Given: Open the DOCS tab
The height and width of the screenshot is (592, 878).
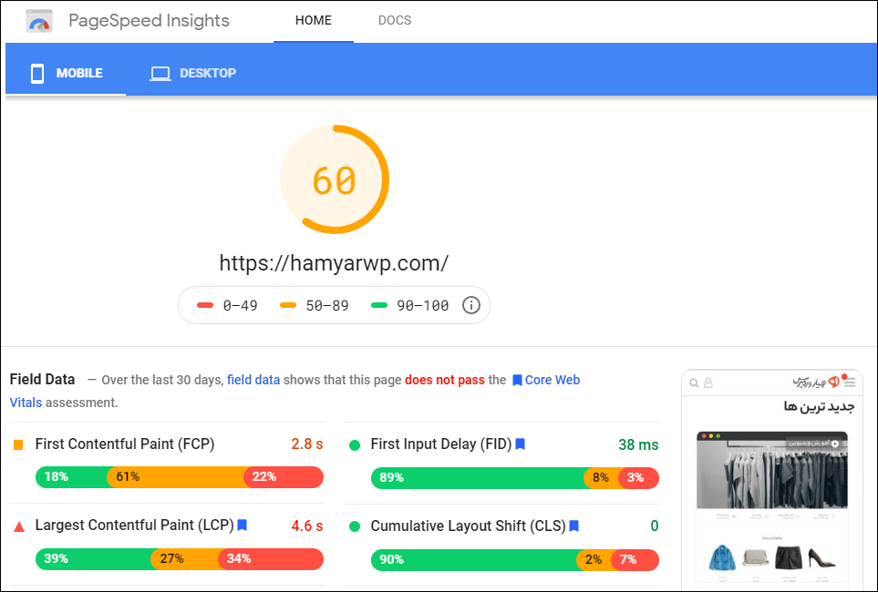Looking at the screenshot, I should pos(395,21).
